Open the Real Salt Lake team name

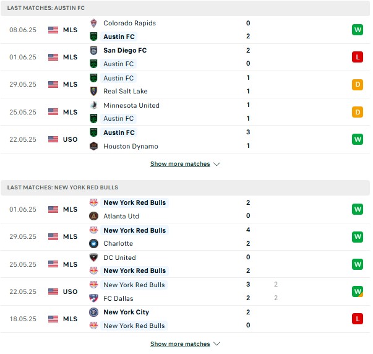click(x=126, y=91)
